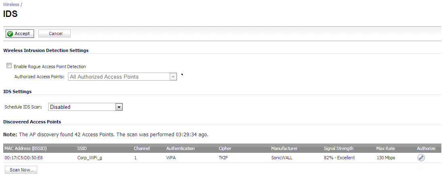Sort by Channel column header
The width and height of the screenshot is (443, 175).
coord(141,148)
